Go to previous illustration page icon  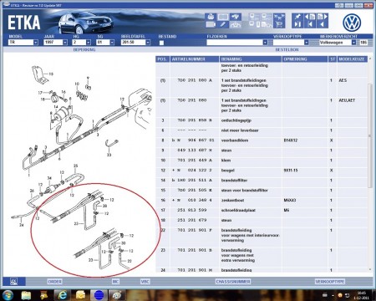coord(310,17)
